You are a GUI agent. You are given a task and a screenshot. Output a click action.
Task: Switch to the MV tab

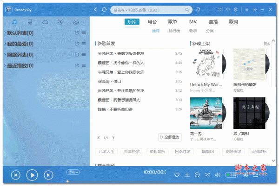click(193, 22)
